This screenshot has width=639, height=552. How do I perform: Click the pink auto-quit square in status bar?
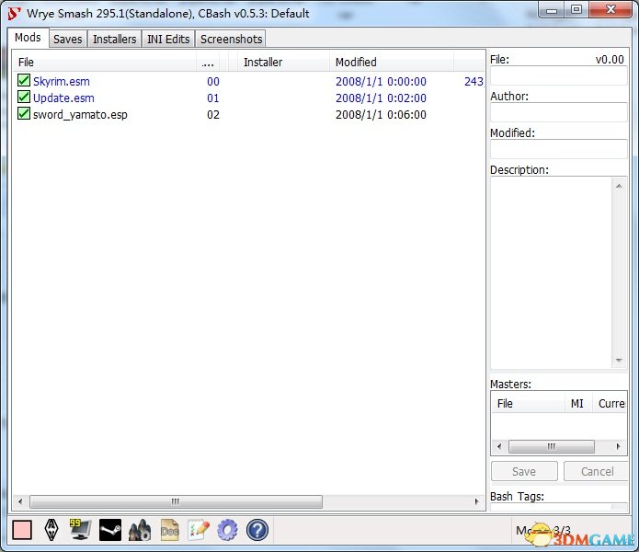tap(22, 530)
